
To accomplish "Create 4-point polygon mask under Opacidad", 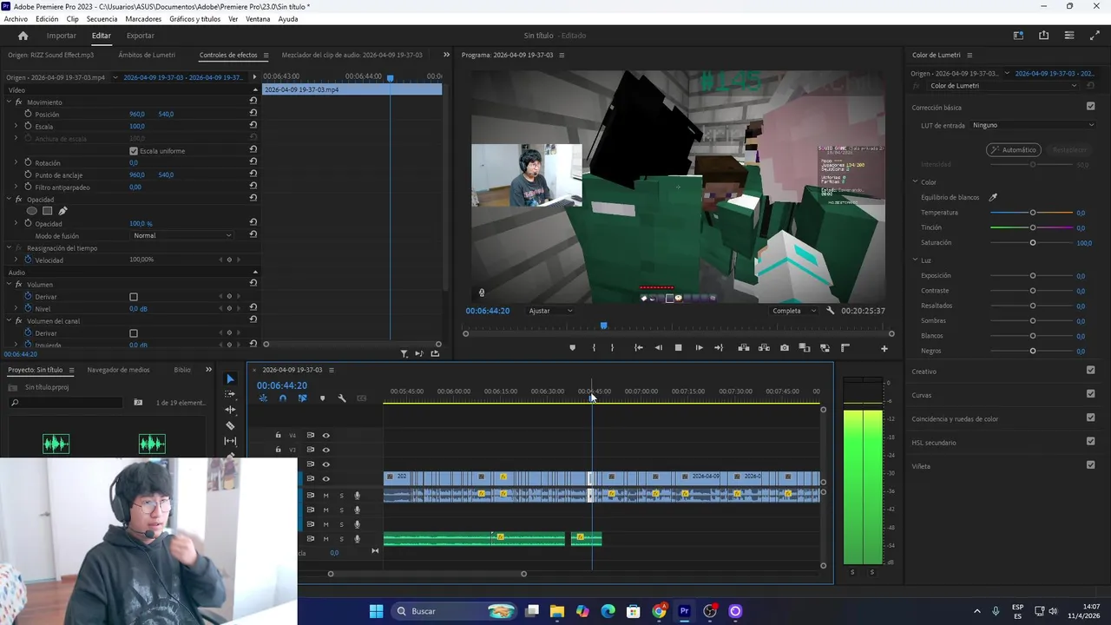I will (x=47, y=211).
